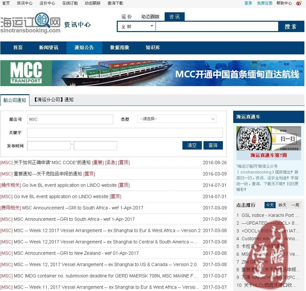Click the 清空 button

tap(192, 145)
